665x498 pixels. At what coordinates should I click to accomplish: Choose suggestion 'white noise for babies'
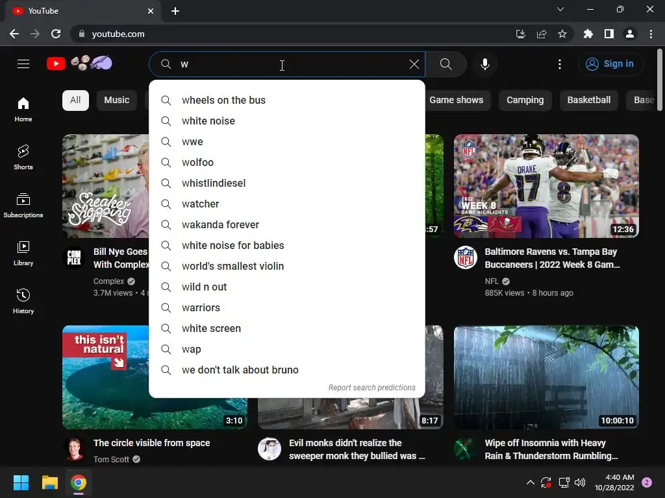tap(286, 246)
